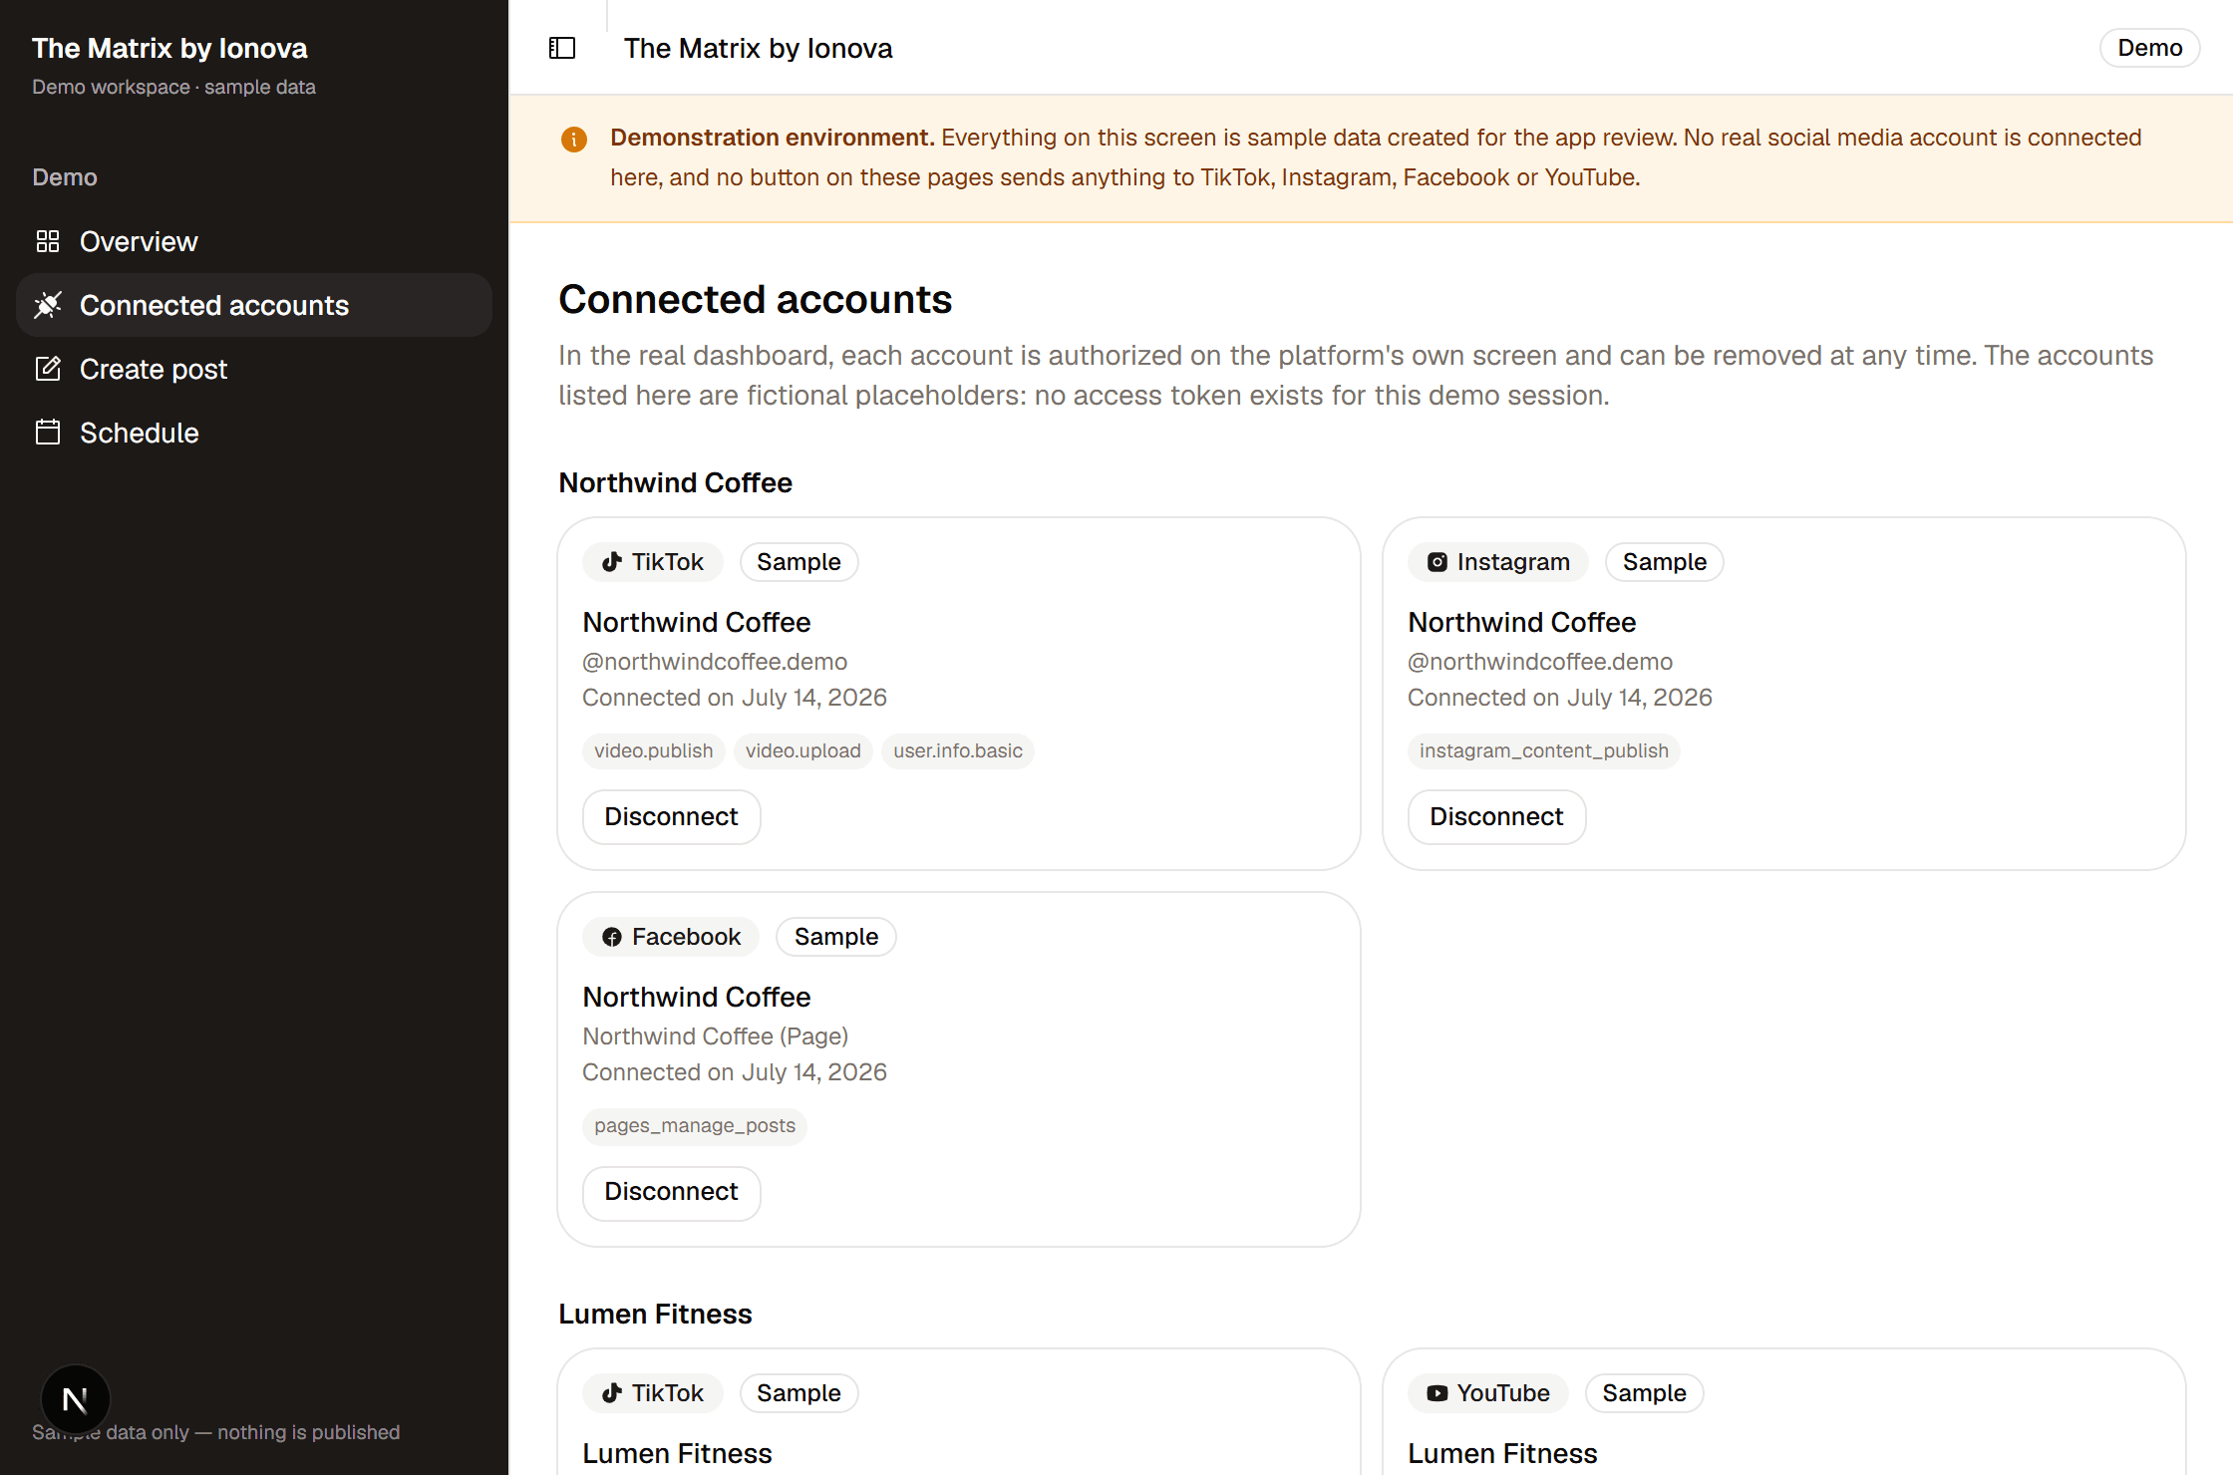This screenshot has height=1475, width=2233.
Task: Click the Lumen Fitness section heading
Action: point(655,1314)
